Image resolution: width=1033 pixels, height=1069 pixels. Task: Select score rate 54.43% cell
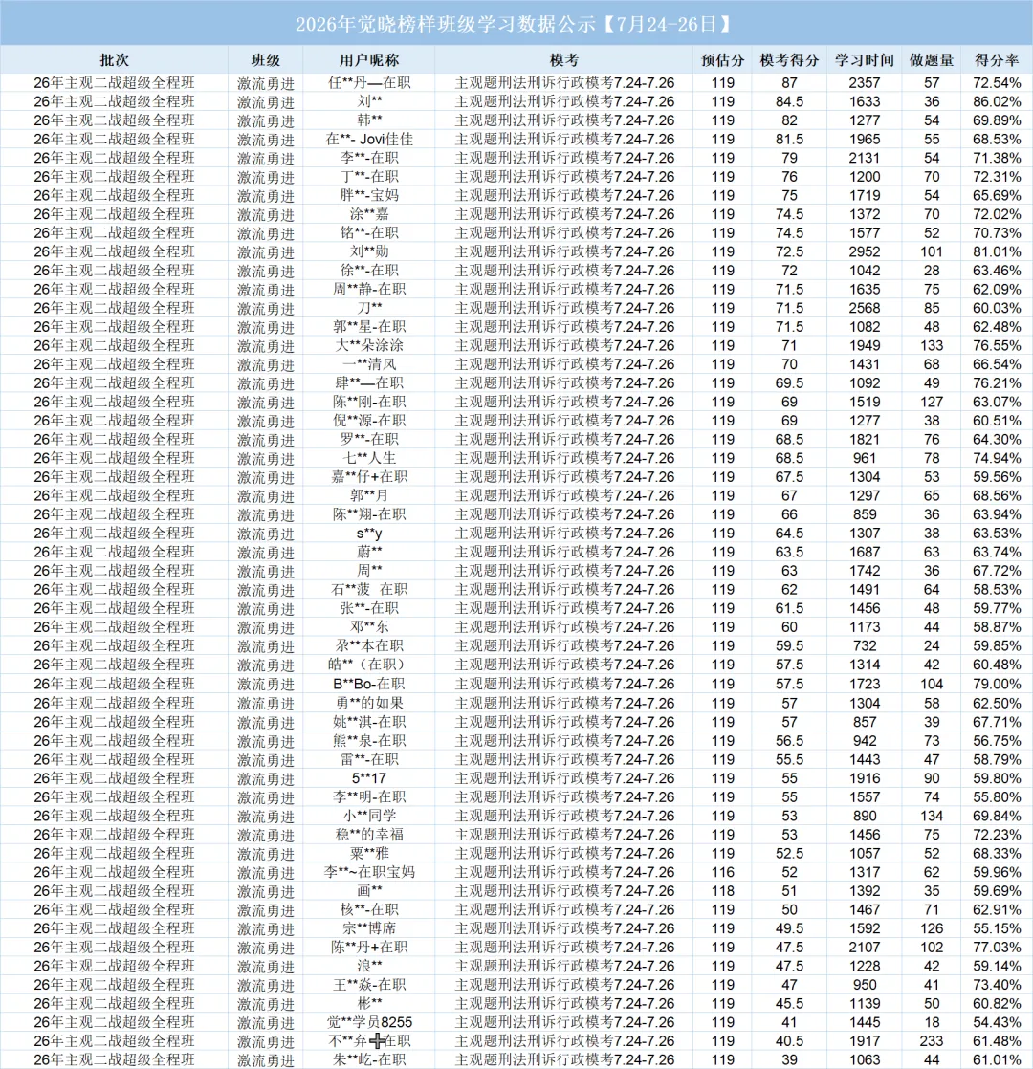(x=997, y=1023)
